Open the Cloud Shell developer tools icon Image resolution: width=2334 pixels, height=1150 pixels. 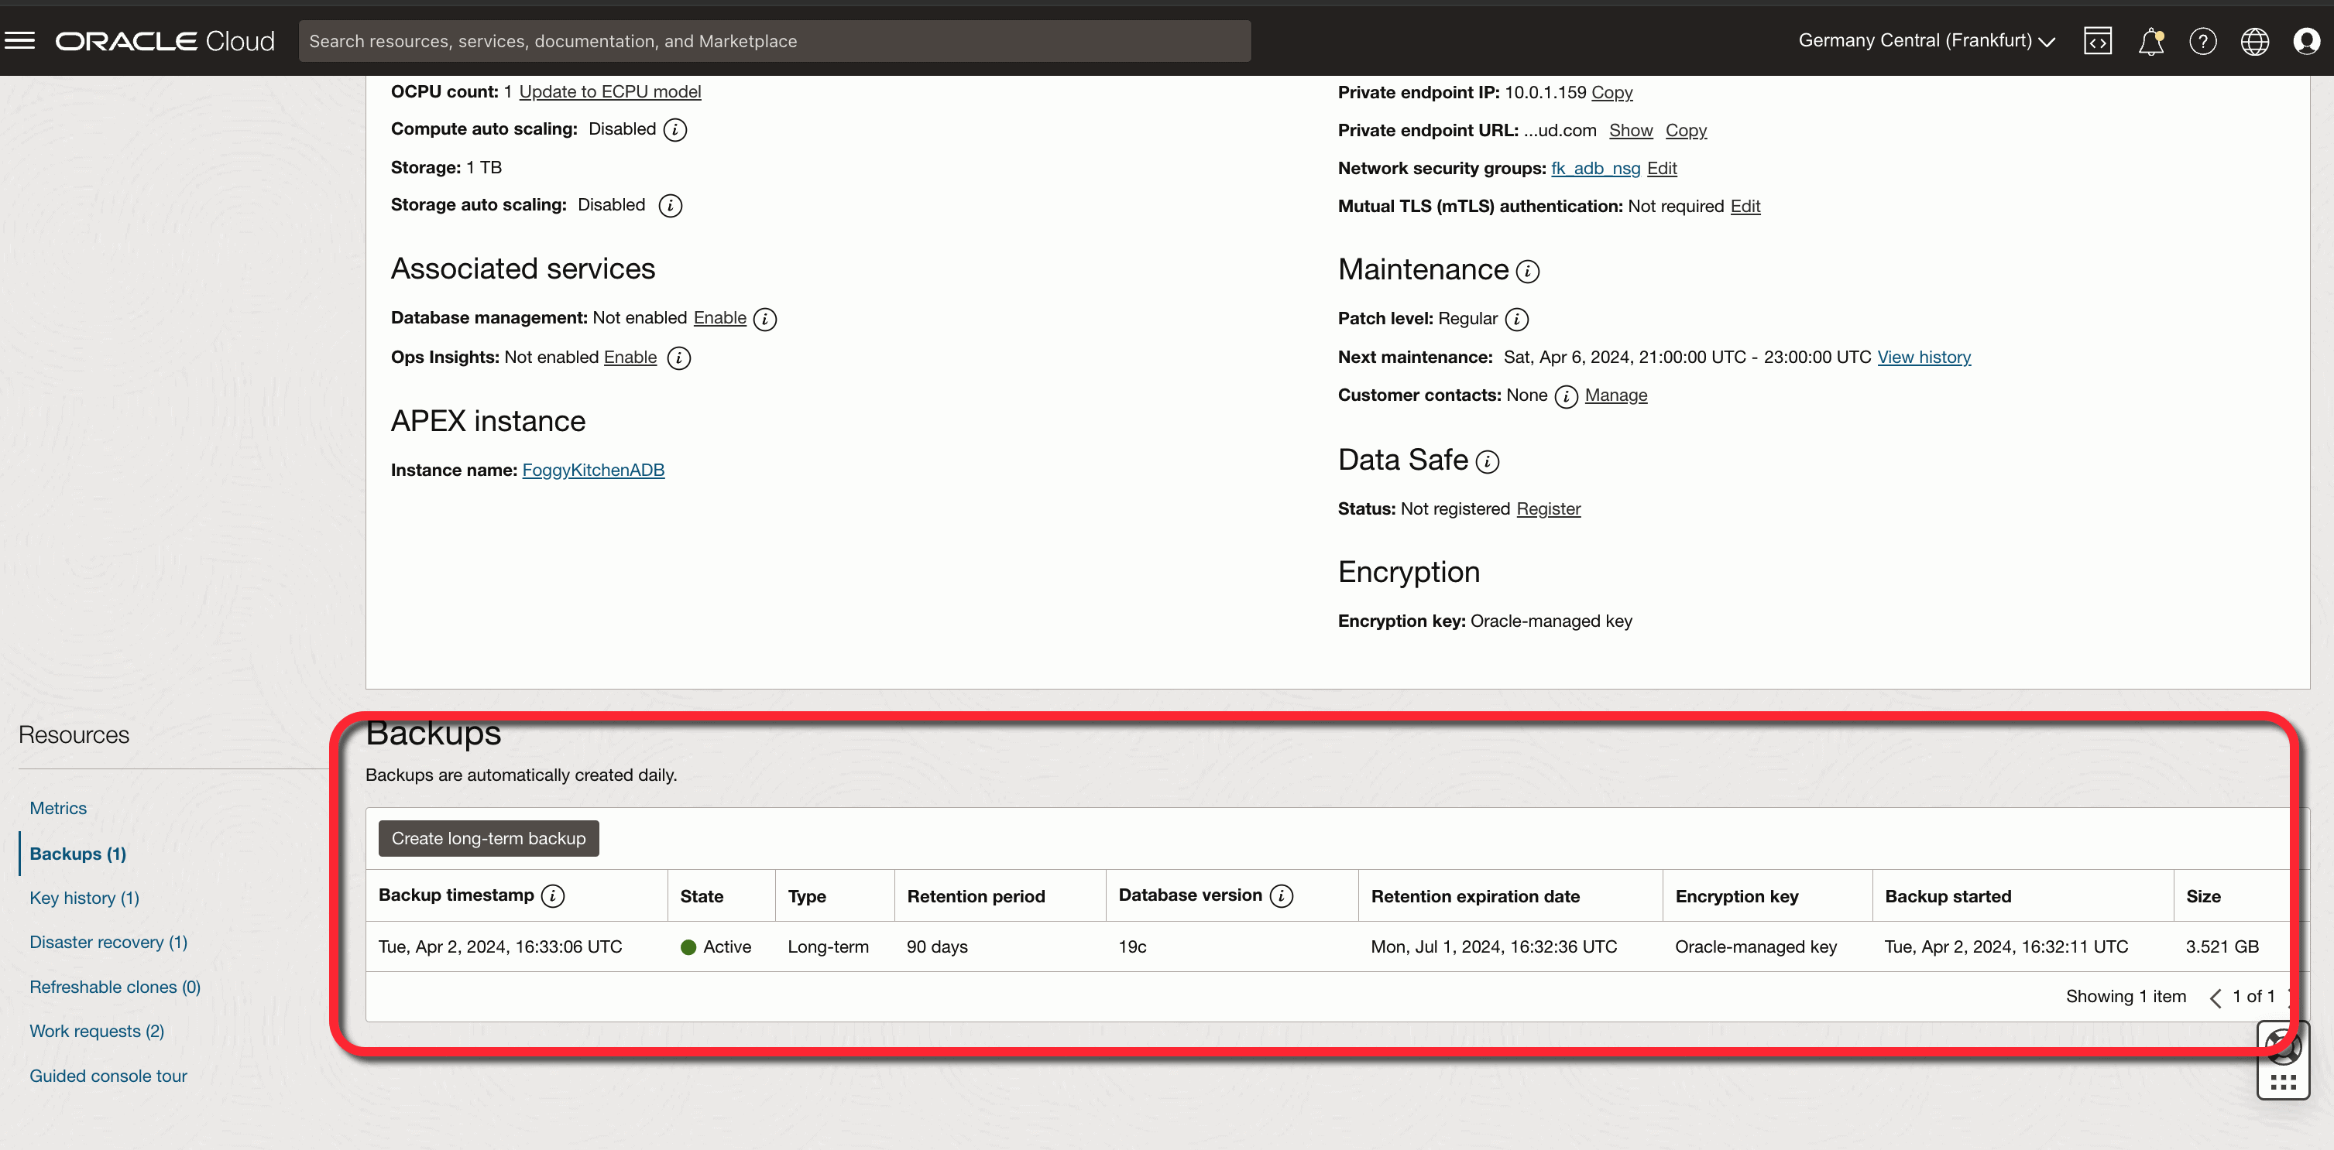click(2098, 41)
